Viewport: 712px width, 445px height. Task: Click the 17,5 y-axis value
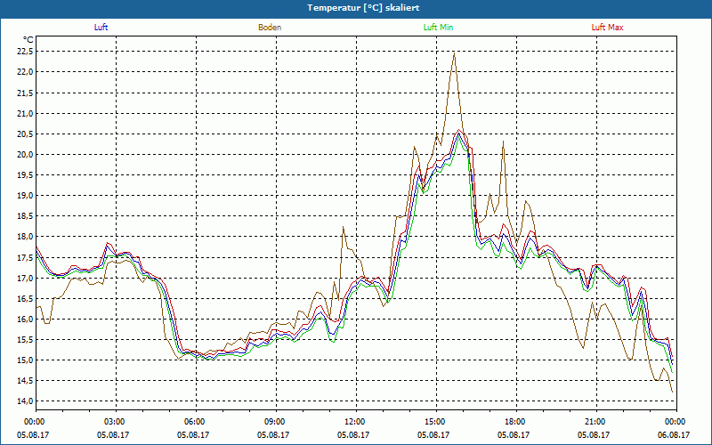coord(25,257)
